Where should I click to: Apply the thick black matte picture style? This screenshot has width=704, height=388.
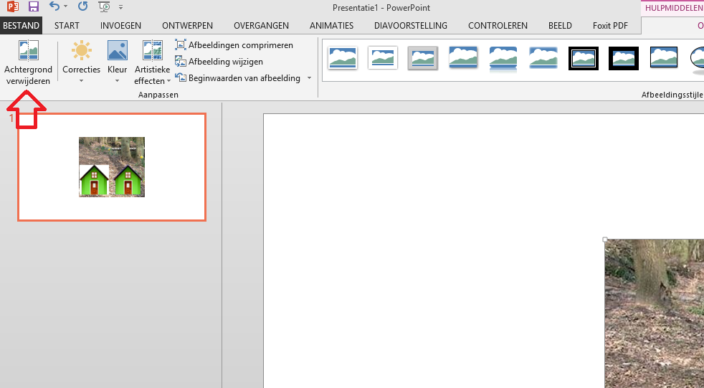click(x=624, y=58)
